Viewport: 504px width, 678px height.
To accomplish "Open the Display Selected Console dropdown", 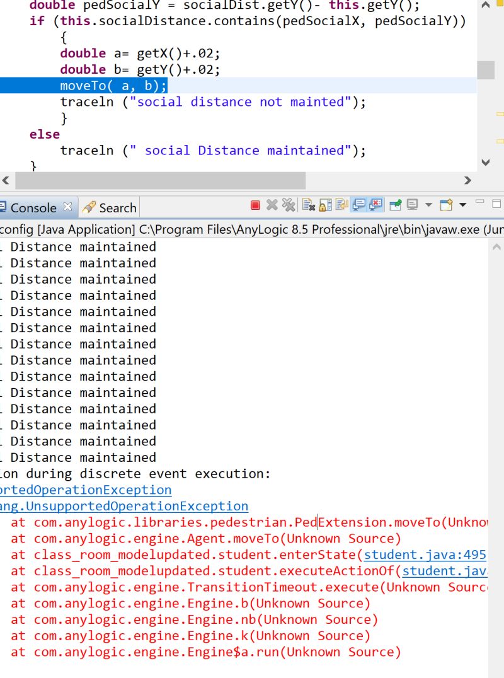I will coord(428,207).
